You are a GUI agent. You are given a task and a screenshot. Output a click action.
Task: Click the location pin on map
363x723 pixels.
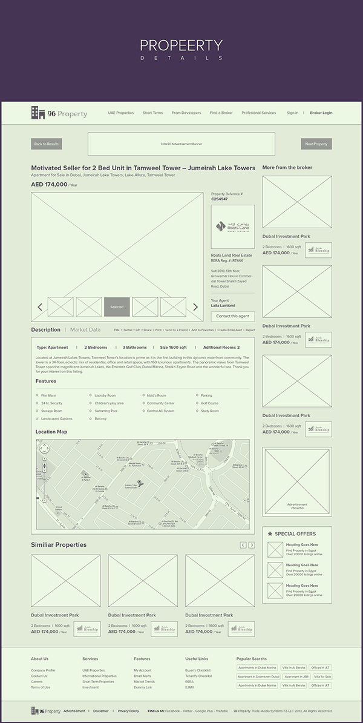tap(140, 483)
